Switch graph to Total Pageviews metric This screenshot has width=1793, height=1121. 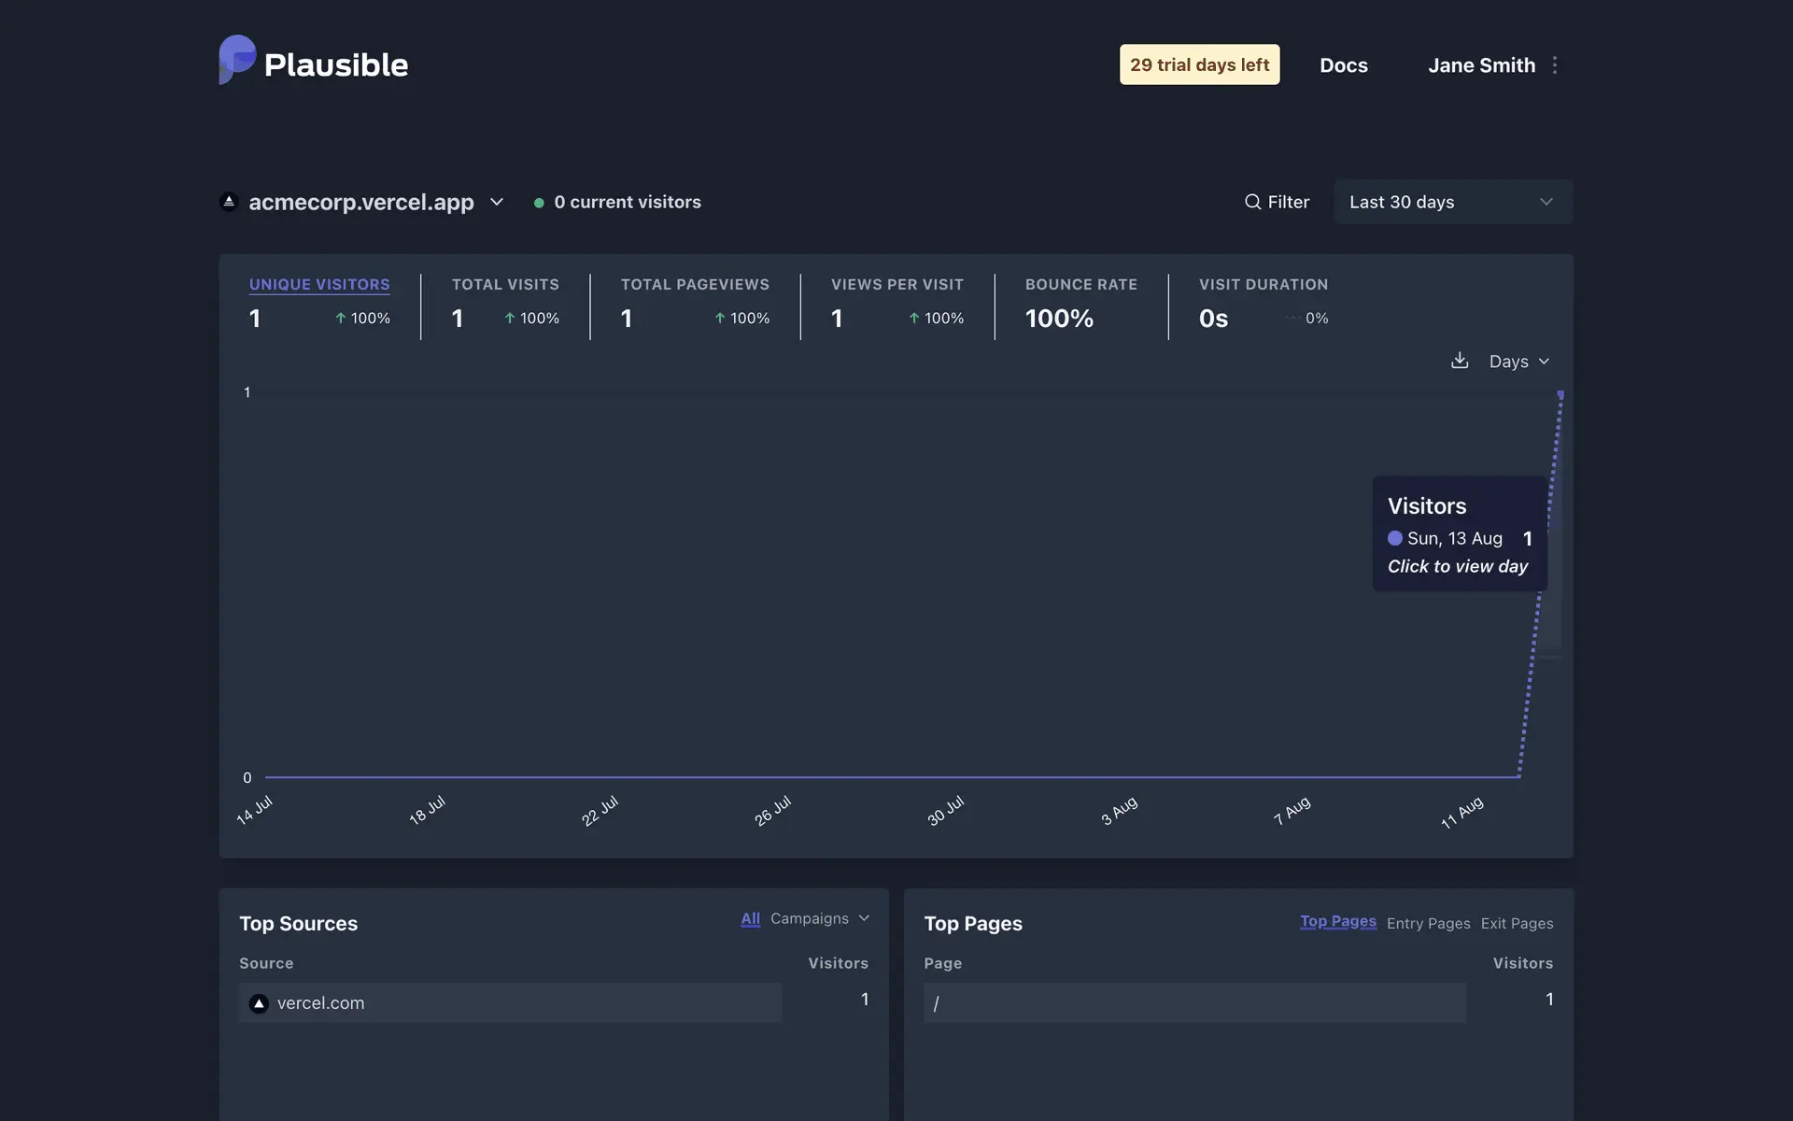coord(695,284)
